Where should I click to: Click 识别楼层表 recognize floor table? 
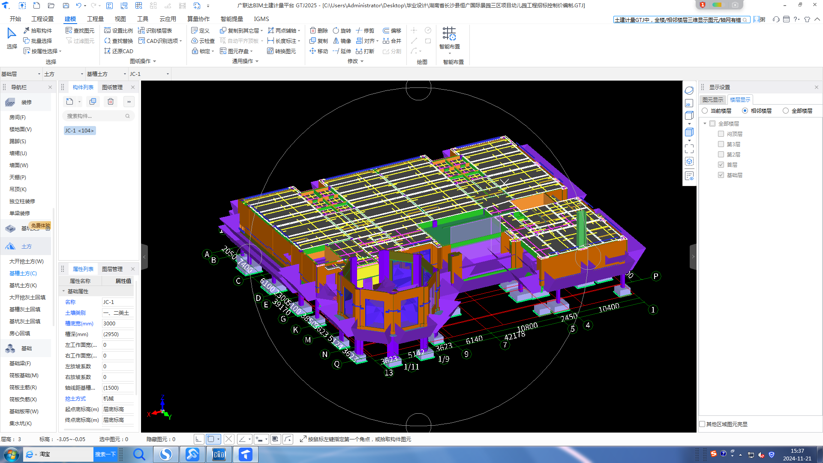pyautogui.click(x=155, y=30)
